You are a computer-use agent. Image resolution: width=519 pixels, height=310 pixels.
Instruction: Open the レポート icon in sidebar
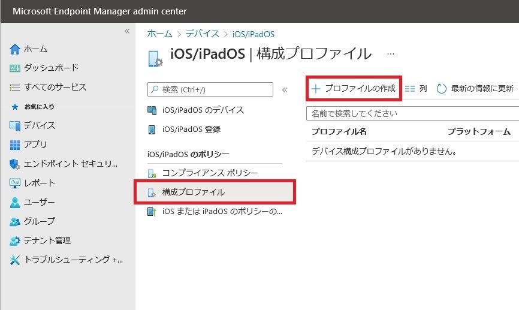tap(15, 183)
